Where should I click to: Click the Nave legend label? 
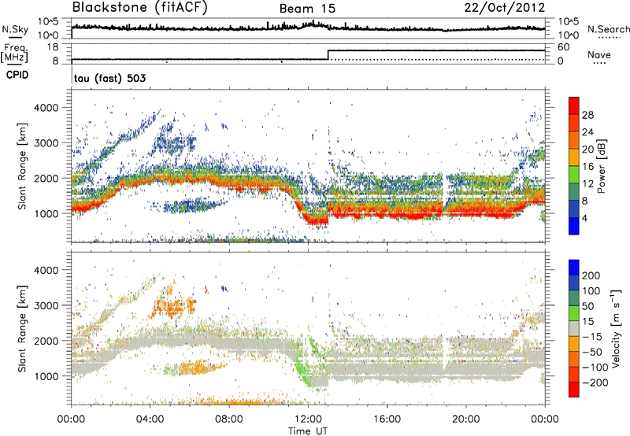tap(599, 54)
